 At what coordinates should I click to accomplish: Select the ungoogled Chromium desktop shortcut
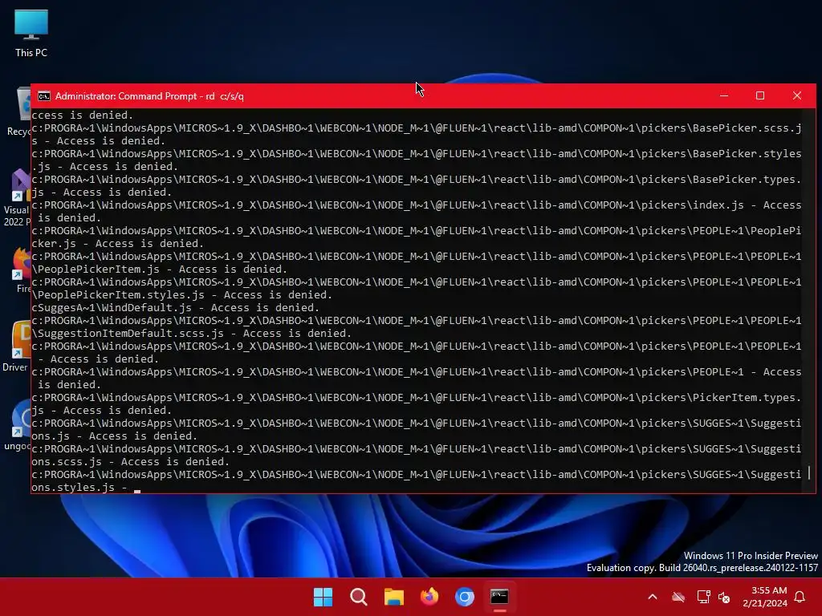pos(18,425)
